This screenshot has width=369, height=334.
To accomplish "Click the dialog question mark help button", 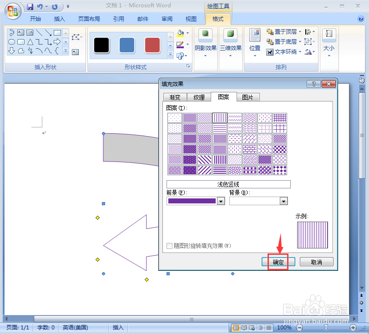I will [x=313, y=84].
